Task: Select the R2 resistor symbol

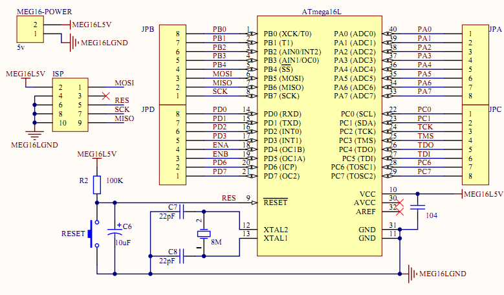Action: pos(97,185)
